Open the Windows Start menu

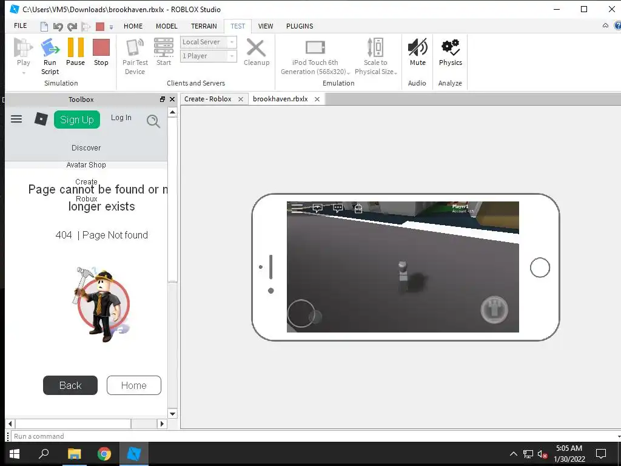15,454
